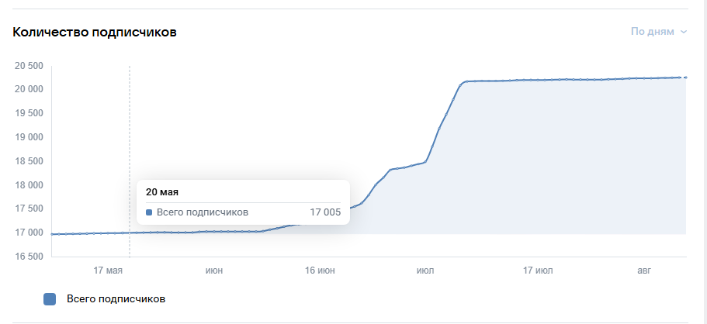Click the '20 мая' tooltip date heading
The width and height of the screenshot is (707, 324).
[x=162, y=192]
